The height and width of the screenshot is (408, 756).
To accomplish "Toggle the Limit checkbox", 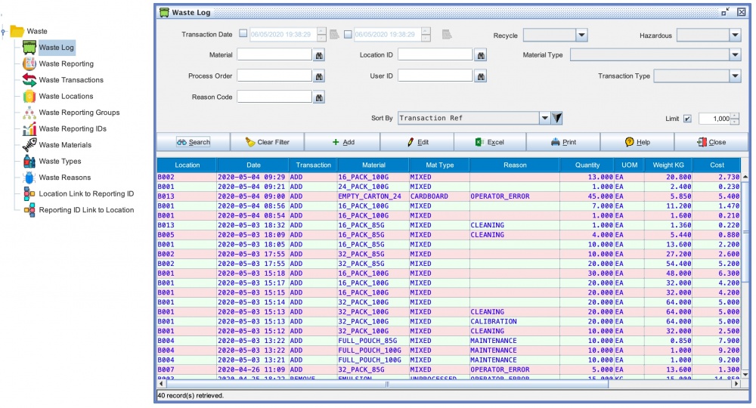I will click(x=687, y=119).
